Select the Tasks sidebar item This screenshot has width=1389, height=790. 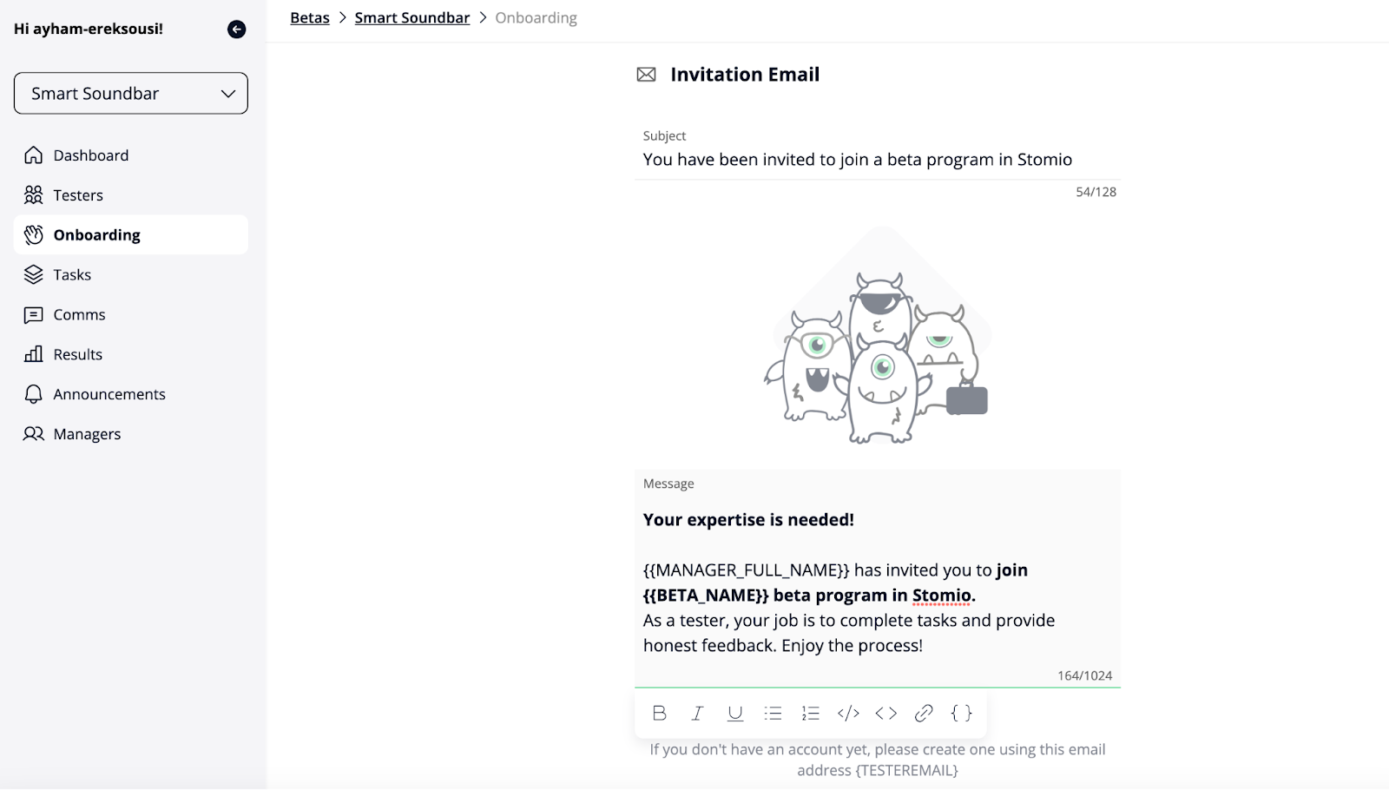72,275
